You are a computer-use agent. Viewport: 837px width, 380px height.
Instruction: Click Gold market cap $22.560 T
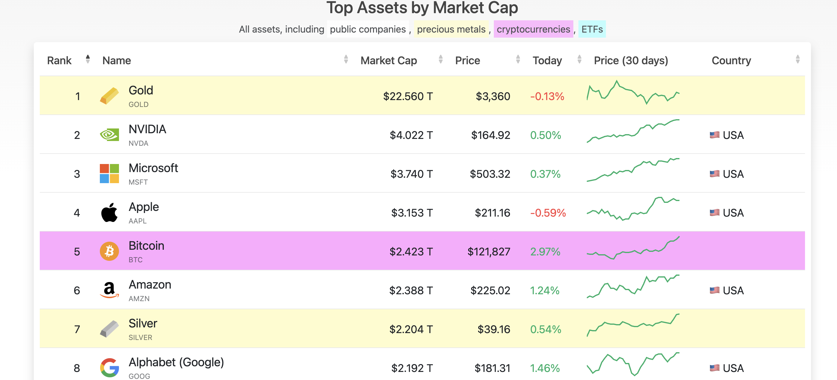(408, 96)
